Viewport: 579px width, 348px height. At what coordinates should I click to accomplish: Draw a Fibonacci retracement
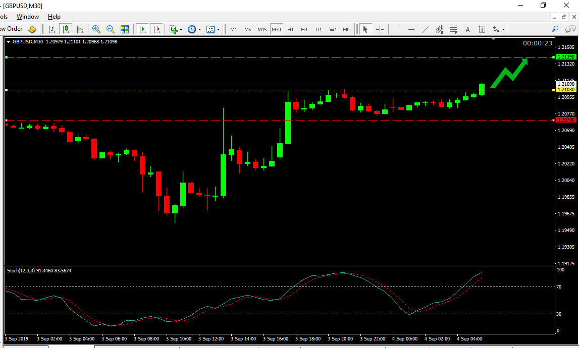click(454, 29)
